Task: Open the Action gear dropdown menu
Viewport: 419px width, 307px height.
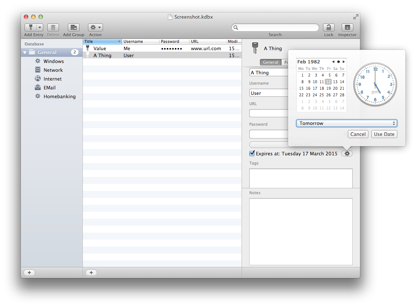Action: [95, 27]
